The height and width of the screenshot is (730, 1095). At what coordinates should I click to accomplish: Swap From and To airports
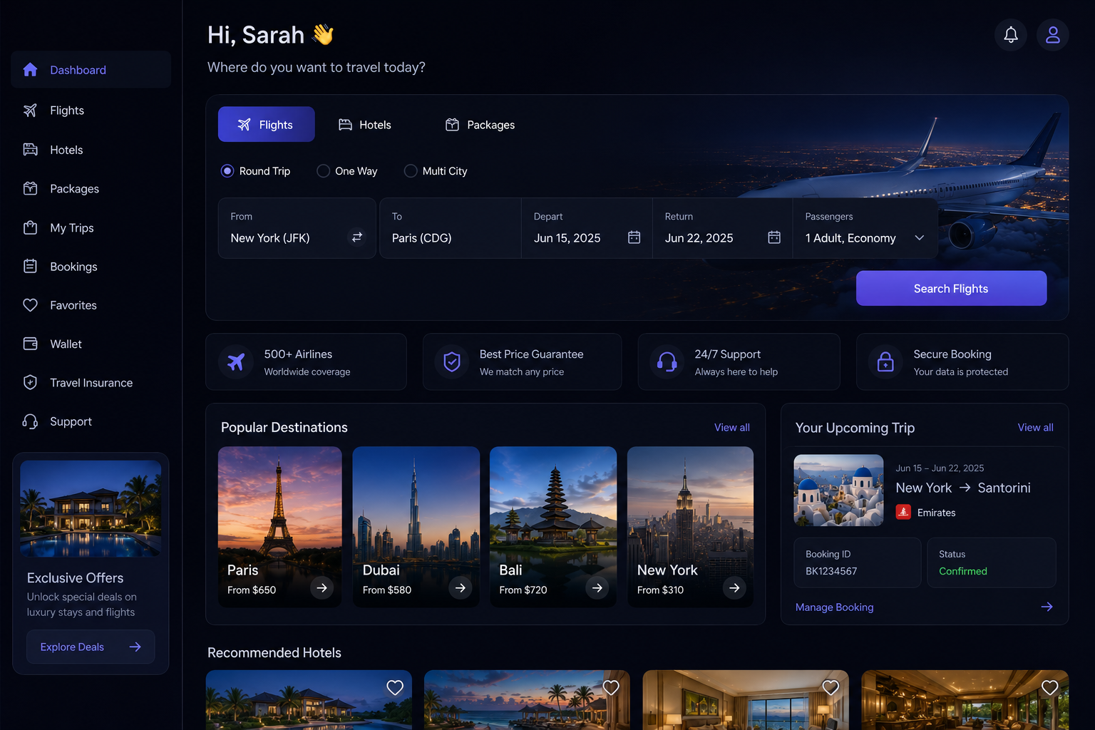pyautogui.click(x=357, y=237)
